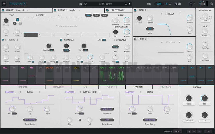This screenshot has height=134, width=215.
Task: Toggle Filter 2 power button
Action: [x=135, y=39]
